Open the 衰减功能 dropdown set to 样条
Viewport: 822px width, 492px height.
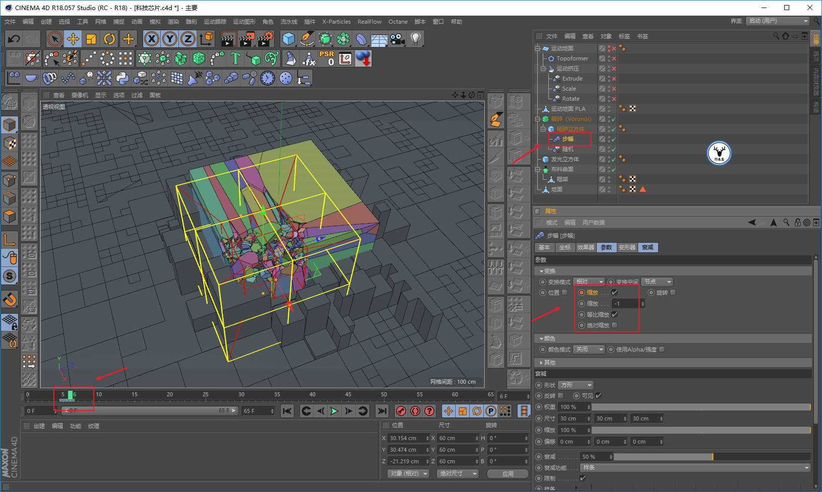click(695, 468)
